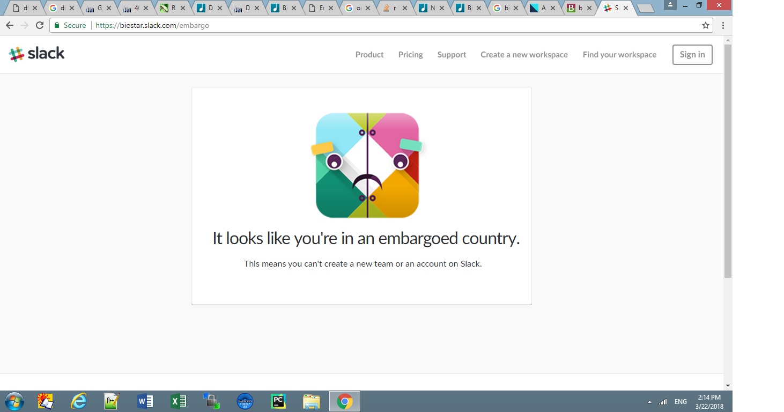Open the Barron's TOEFL iBT taskbar app
Image resolution: width=784 pixels, height=412 pixels.
245,401
